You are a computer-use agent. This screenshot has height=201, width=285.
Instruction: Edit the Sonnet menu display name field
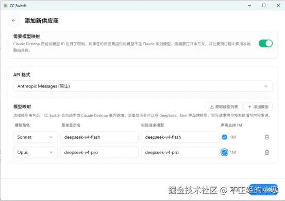(x=99, y=137)
